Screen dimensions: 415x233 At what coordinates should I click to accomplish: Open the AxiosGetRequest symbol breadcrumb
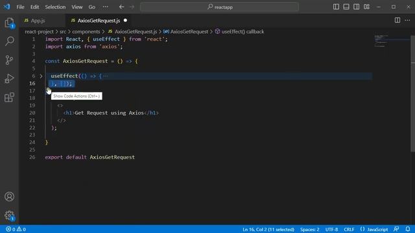(189, 32)
